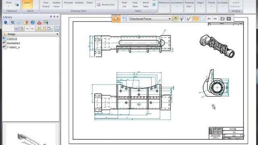258x145 pixels.
Task: Select the T-00001_A item in Library
Action: tap(11, 48)
